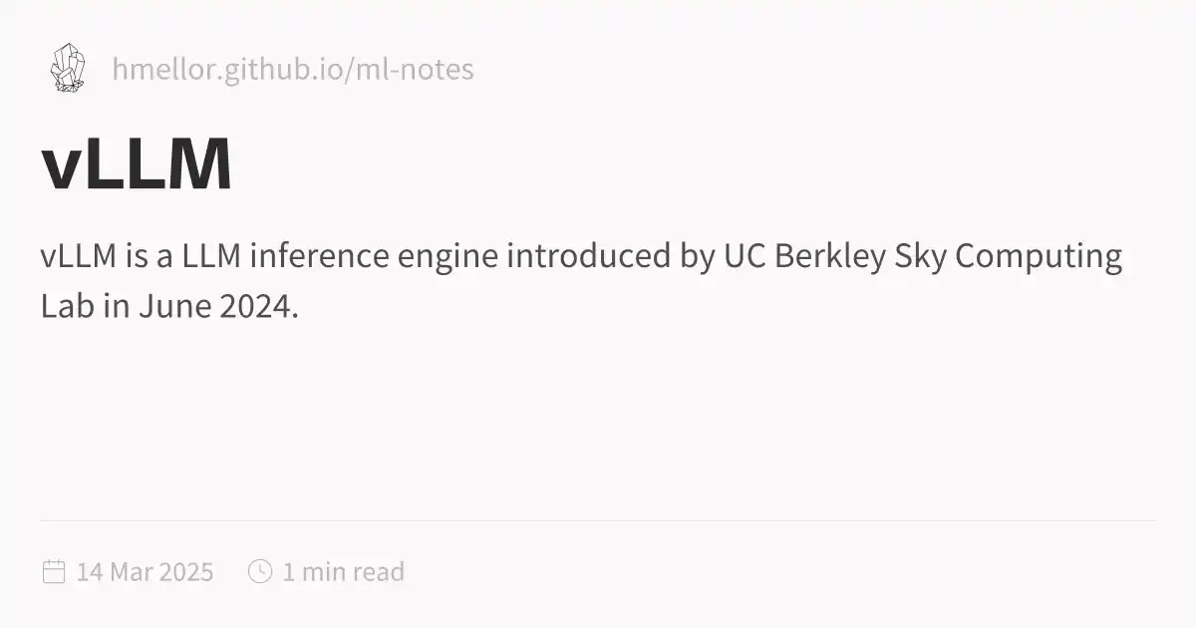Click the word "read" in the footer
This screenshot has height=628, width=1196.
[x=378, y=572]
